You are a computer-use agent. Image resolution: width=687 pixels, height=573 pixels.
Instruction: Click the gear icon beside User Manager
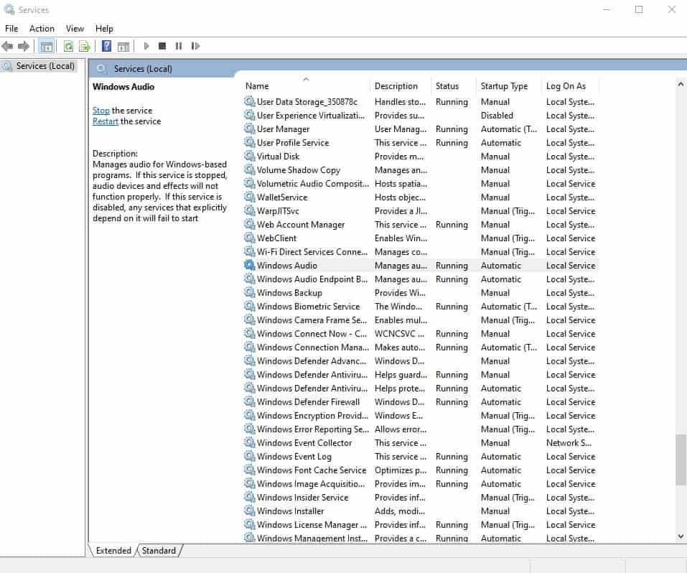pos(249,129)
